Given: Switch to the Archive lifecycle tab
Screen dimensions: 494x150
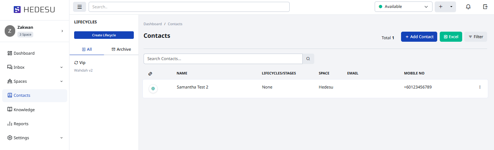Looking at the screenshot, I should click(121, 49).
